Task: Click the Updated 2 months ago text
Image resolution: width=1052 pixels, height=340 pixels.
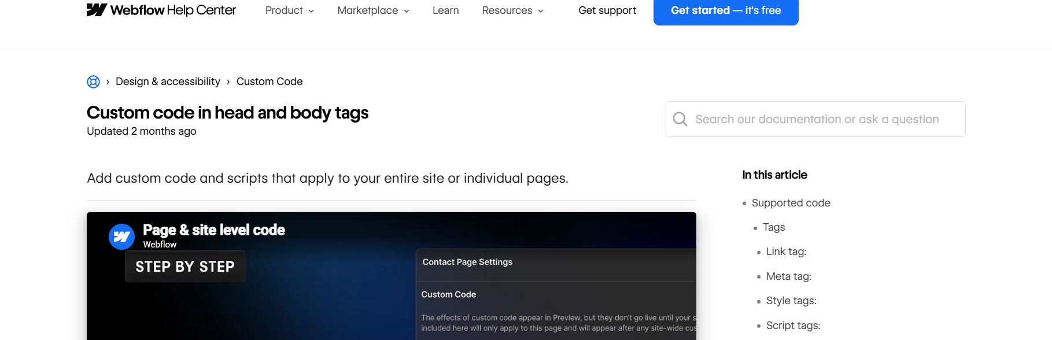Action: pos(142,131)
